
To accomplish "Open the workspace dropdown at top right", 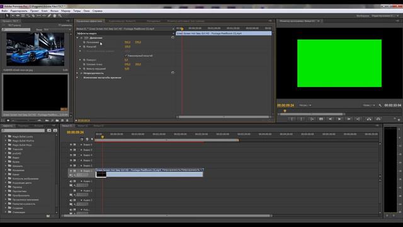I will [x=385, y=16].
